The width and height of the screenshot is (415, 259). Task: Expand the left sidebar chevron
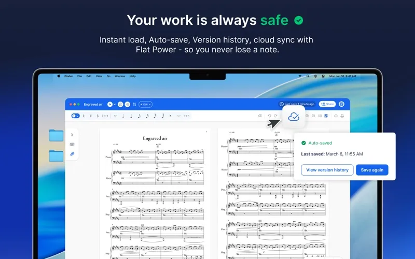coord(72,135)
